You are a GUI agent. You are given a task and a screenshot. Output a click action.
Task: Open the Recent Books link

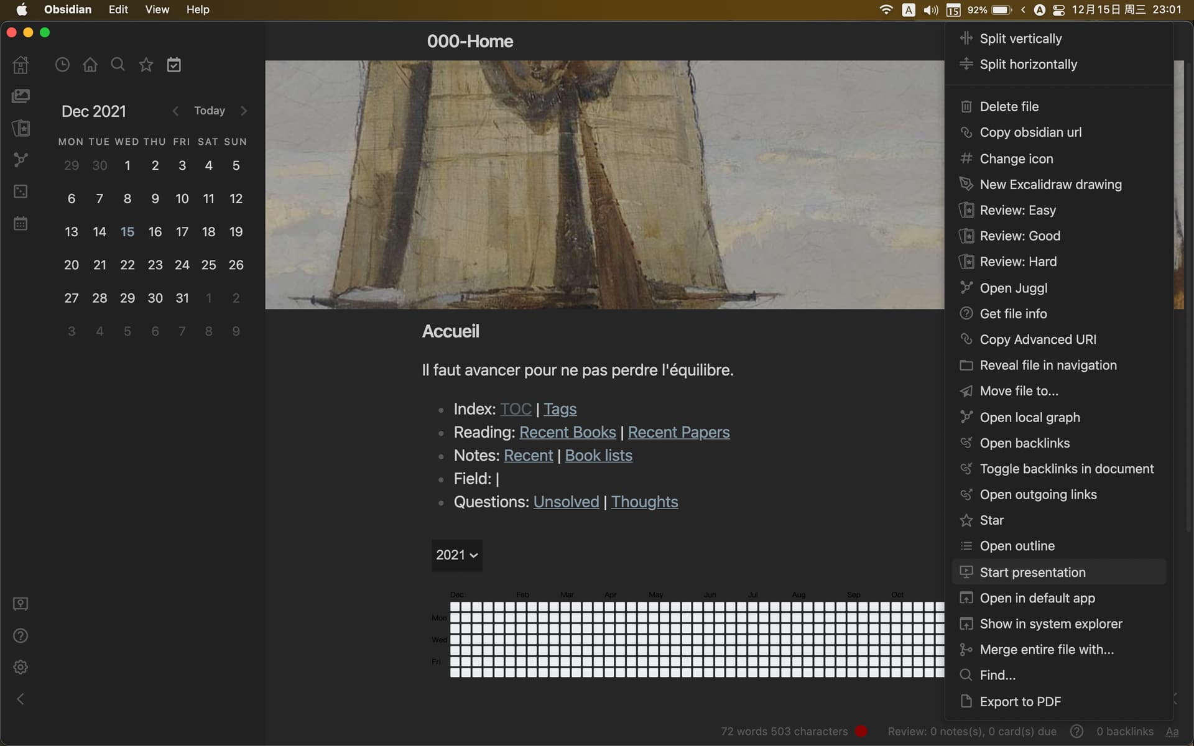[567, 432]
